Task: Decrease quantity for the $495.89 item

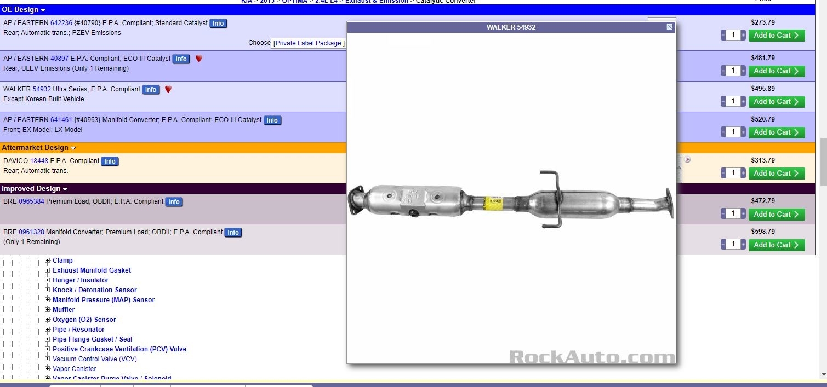Action: click(x=723, y=101)
